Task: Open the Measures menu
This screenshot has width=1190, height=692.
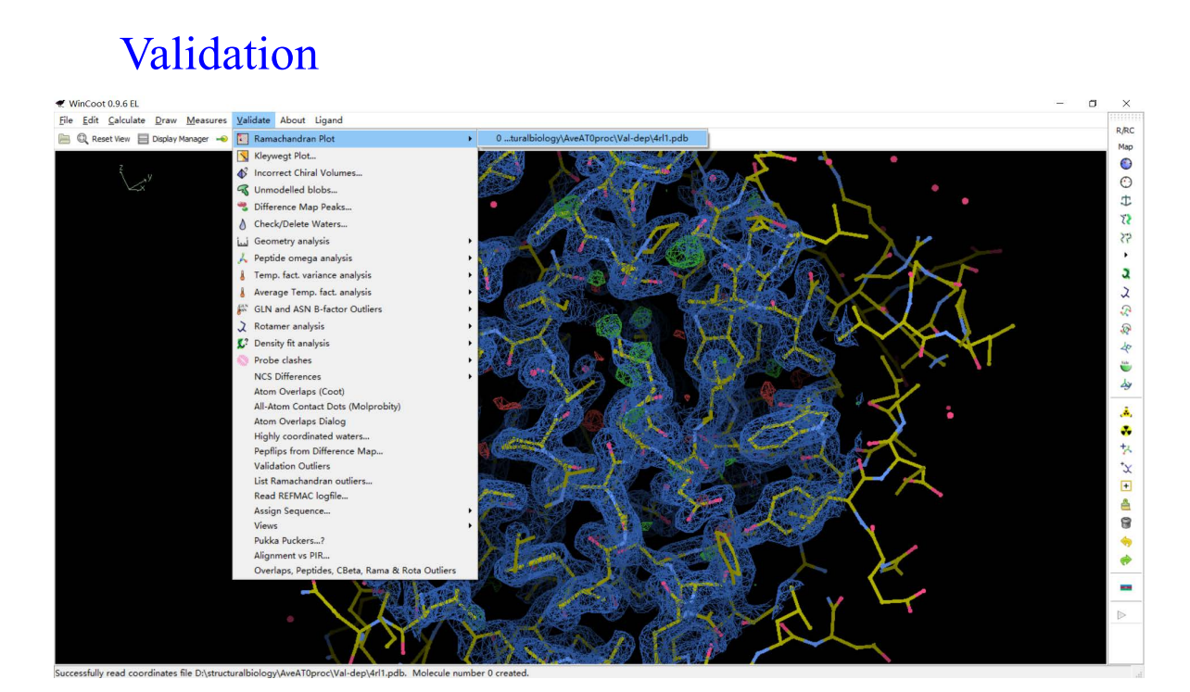Action: 207,120
